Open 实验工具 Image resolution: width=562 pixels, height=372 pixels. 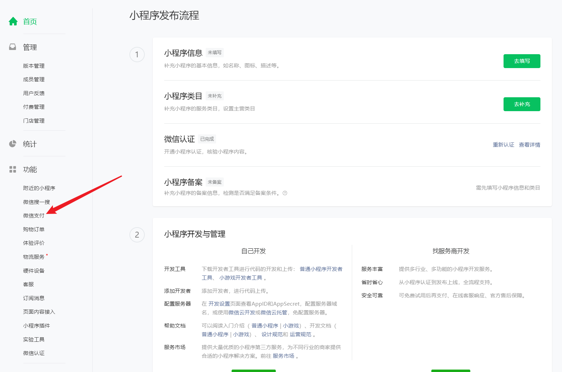34,340
